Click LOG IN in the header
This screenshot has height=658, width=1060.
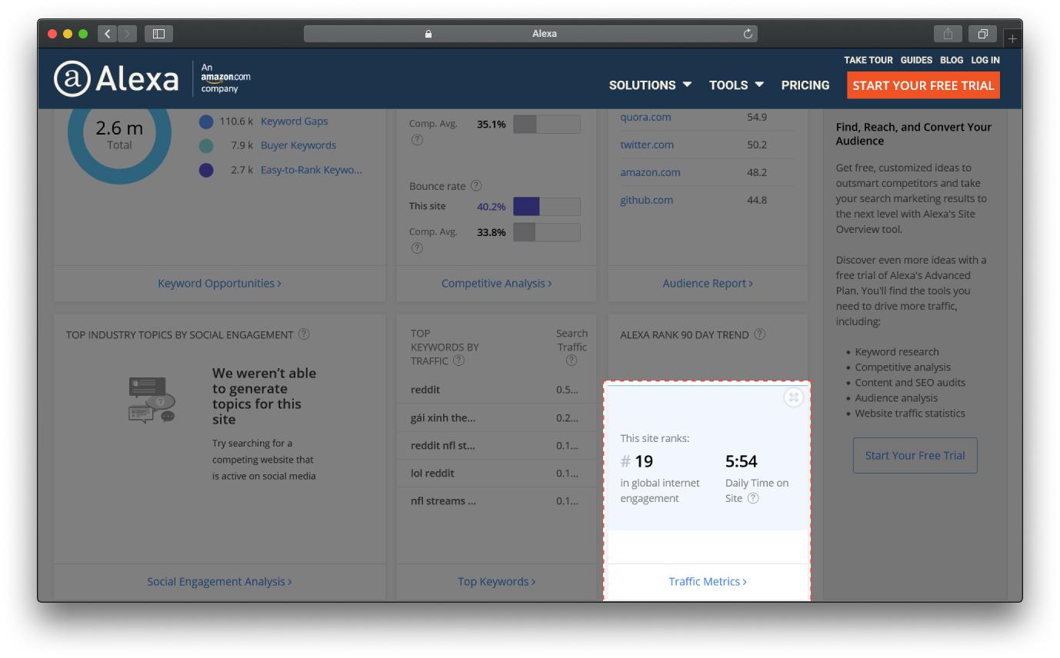click(985, 60)
